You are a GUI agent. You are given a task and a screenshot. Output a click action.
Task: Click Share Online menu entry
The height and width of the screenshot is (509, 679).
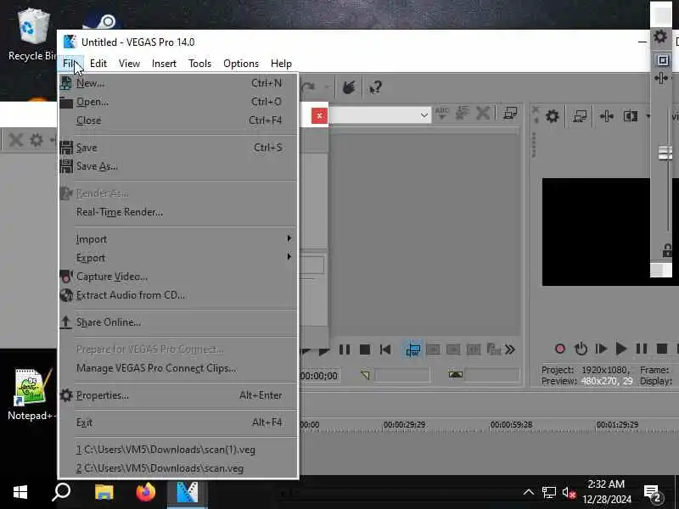click(x=178, y=322)
